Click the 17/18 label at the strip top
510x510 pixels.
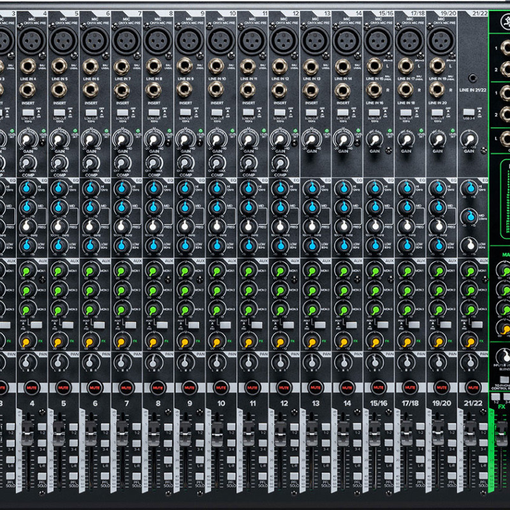tap(418, 13)
